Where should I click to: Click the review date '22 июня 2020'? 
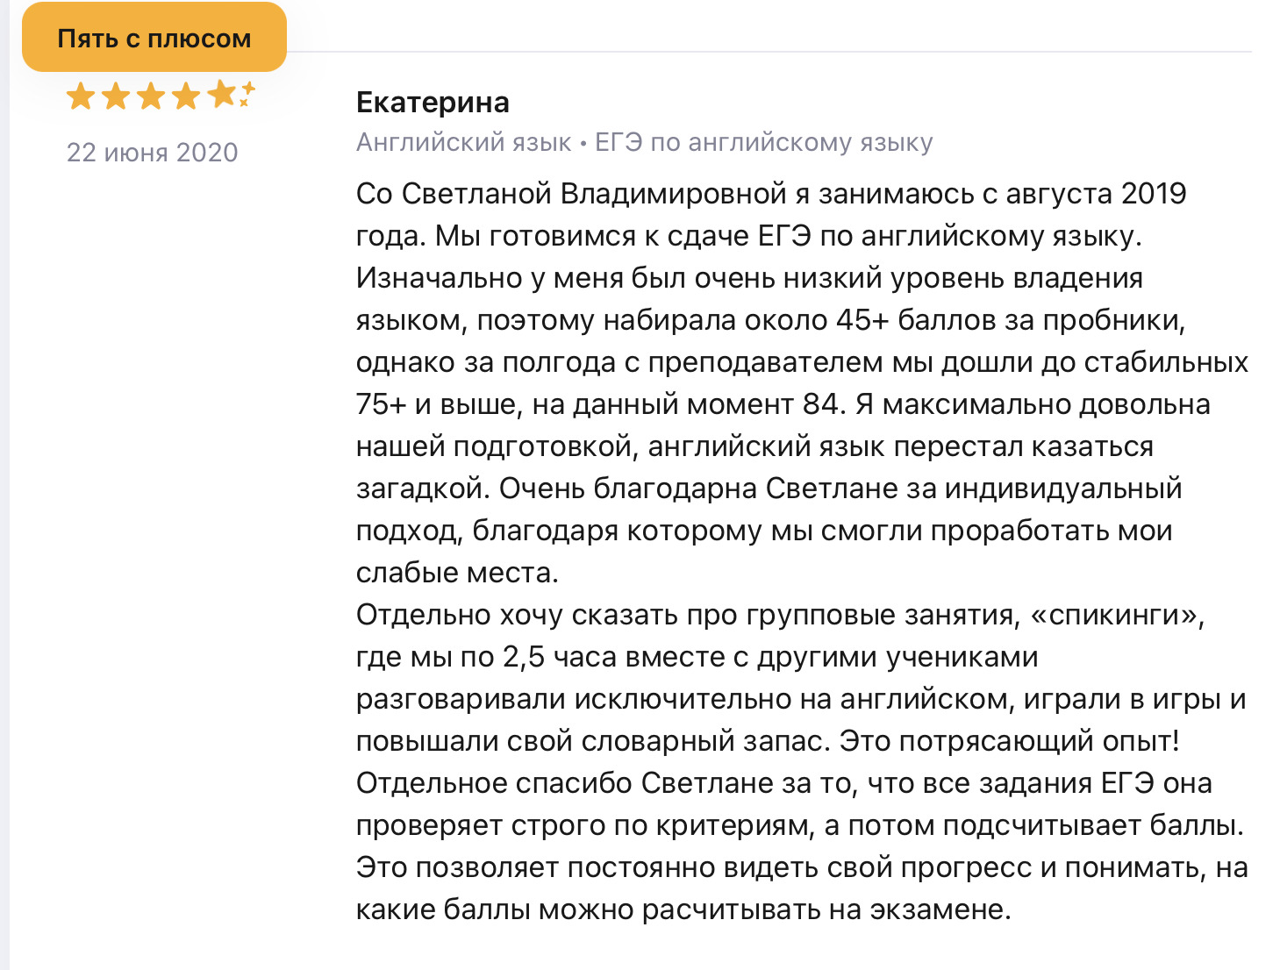(151, 152)
